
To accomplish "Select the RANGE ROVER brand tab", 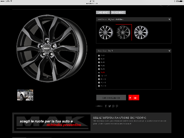I will [x=118, y=13].
